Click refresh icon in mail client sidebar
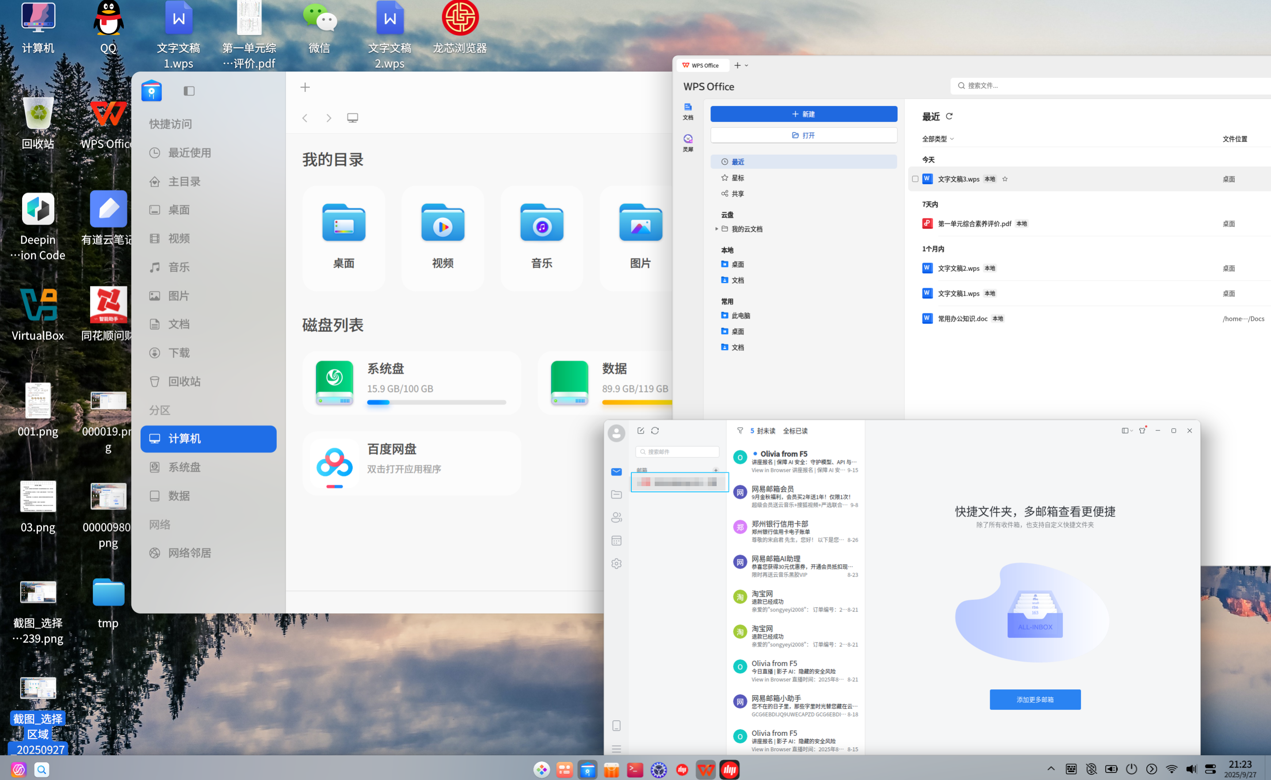Screen dimensions: 1271x780 (x=655, y=431)
